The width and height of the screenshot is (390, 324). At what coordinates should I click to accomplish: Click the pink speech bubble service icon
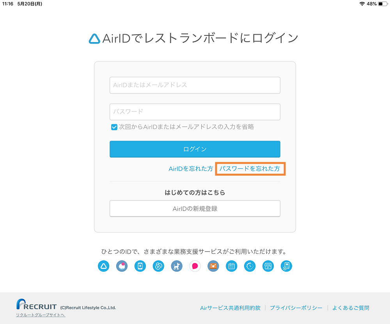click(195, 266)
